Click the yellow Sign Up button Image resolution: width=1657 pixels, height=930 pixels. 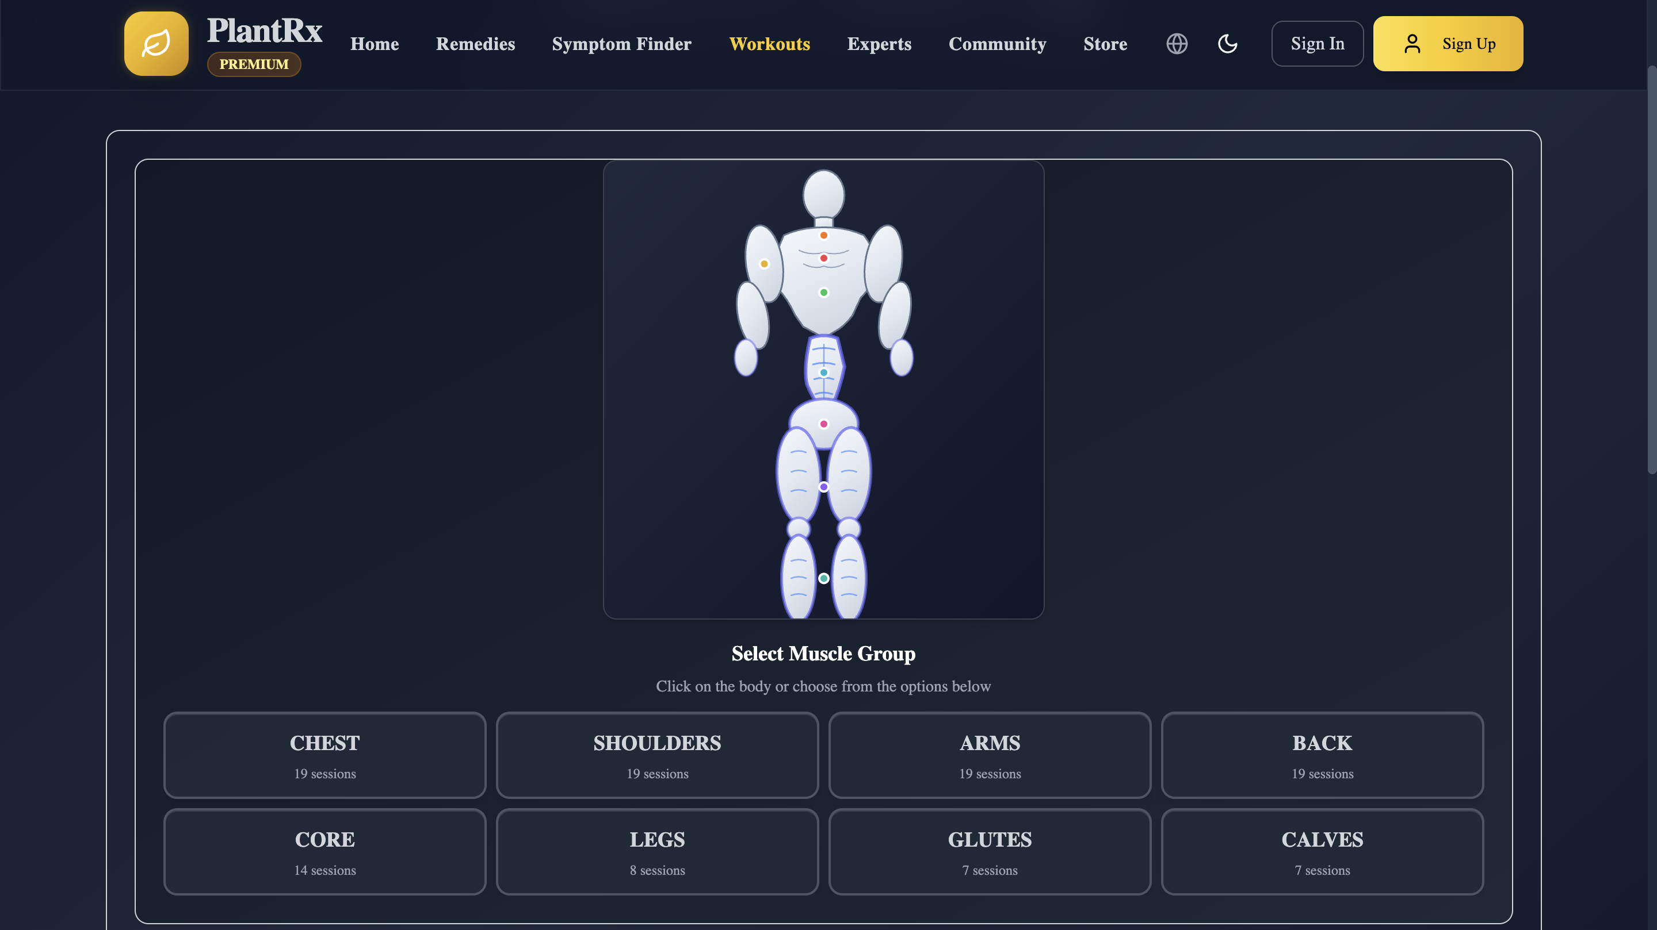click(1448, 44)
